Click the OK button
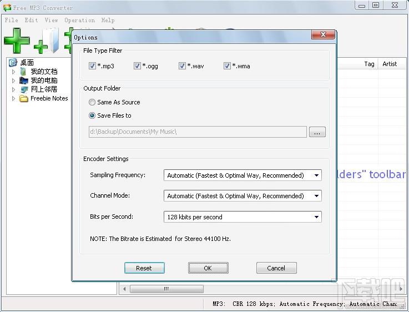 click(208, 268)
